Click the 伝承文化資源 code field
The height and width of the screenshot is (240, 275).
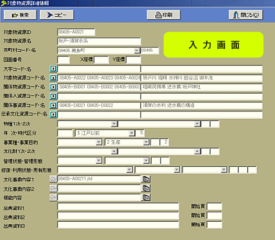pos(99,115)
